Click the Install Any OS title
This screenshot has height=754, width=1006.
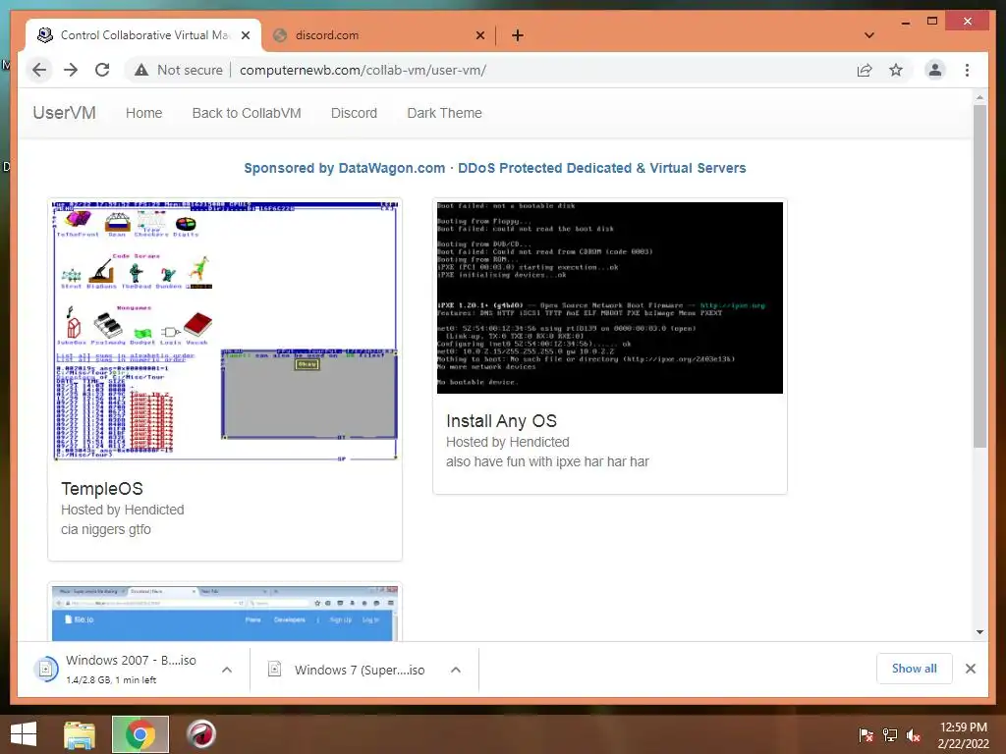(x=501, y=421)
